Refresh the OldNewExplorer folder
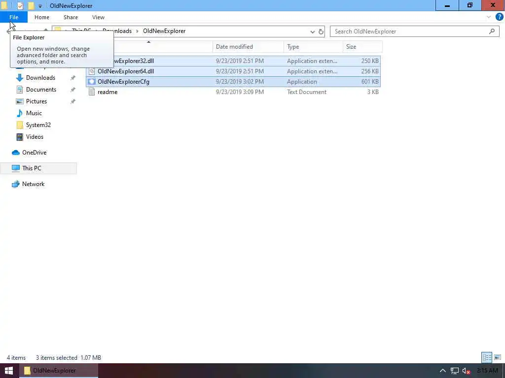This screenshot has height=378, width=505. click(321, 31)
